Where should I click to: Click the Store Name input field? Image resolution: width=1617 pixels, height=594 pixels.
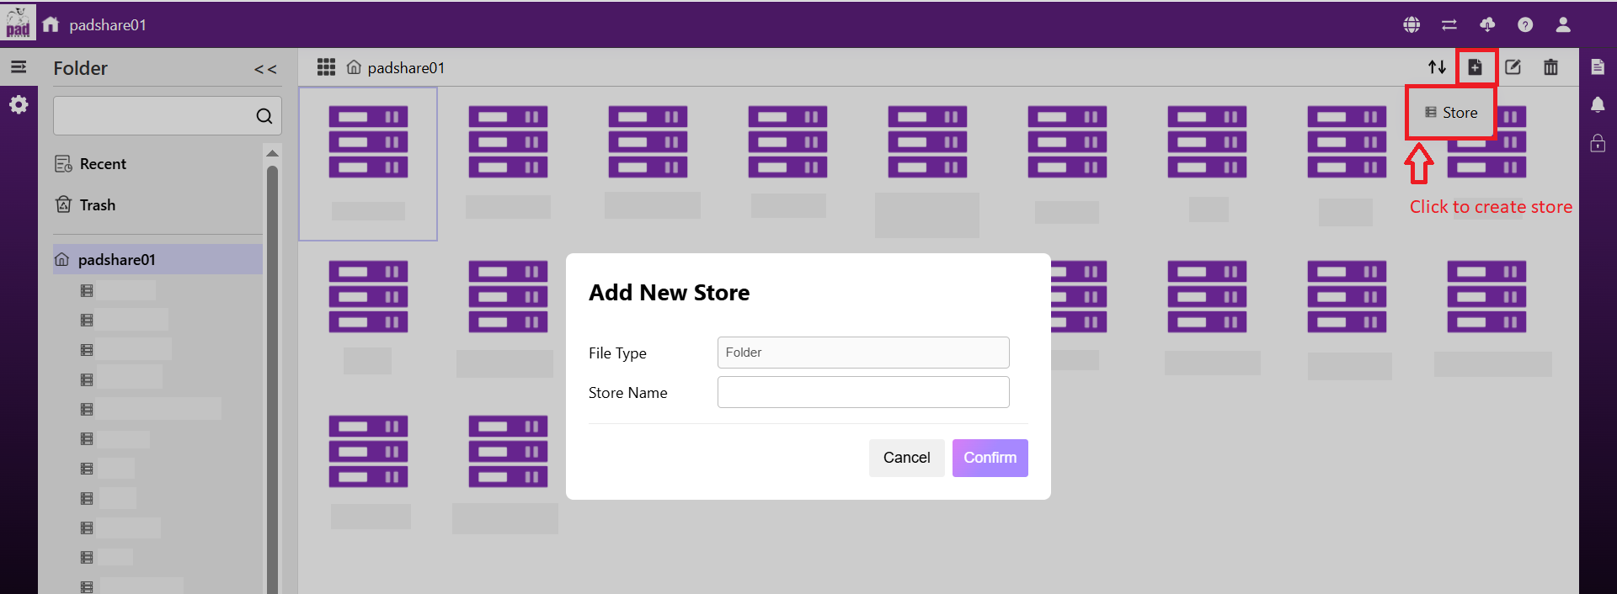point(863,392)
